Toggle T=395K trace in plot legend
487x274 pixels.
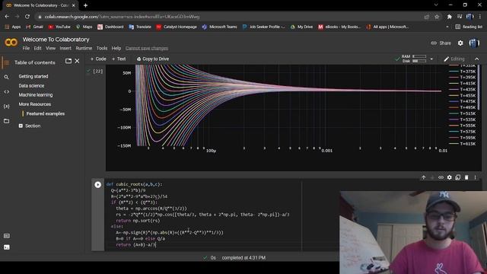[x=462, y=78]
